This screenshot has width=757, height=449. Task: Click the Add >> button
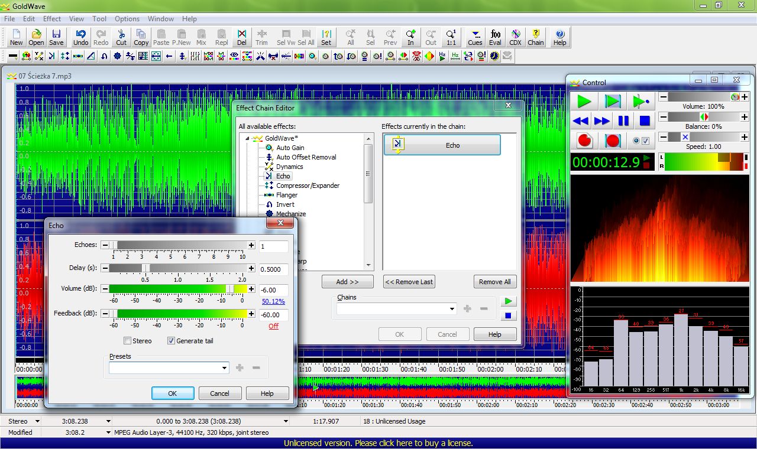click(348, 282)
